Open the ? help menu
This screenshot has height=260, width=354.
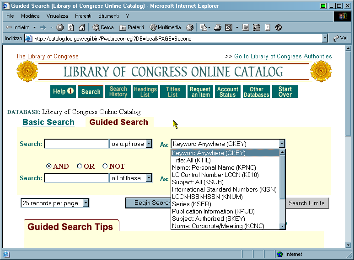(x=127, y=16)
